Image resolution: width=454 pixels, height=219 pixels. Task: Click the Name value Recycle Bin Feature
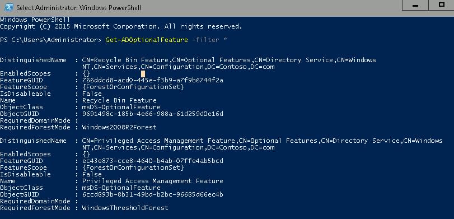[x=119, y=100]
